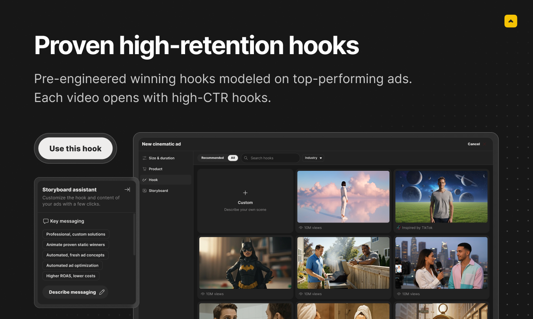Click the Describe messaging button
This screenshot has height=319, width=533.
[76, 292]
